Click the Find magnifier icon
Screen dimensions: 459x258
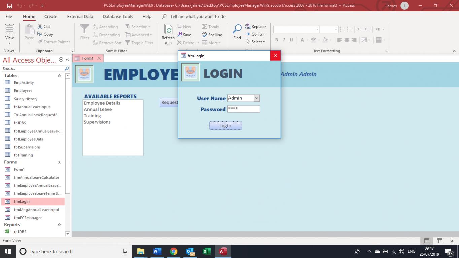(x=237, y=29)
